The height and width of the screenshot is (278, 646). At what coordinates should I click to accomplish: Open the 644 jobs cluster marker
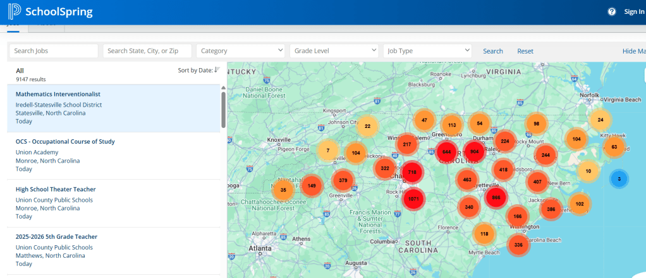(446, 151)
